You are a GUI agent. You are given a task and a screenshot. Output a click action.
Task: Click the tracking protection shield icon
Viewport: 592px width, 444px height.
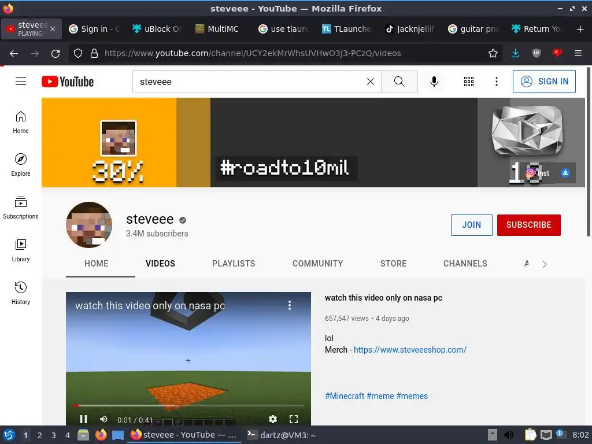click(x=78, y=54)
